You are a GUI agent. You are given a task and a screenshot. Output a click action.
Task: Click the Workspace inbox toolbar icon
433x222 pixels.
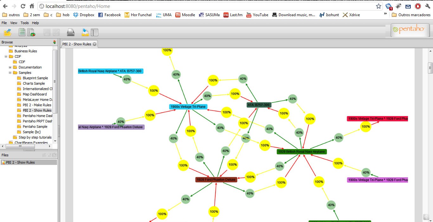85,32
